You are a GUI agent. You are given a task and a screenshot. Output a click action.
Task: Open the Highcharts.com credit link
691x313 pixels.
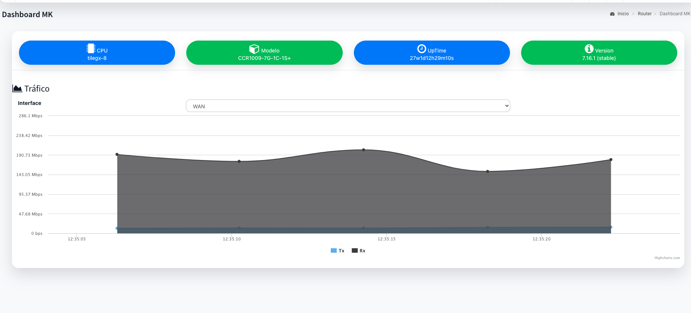pos(667,258)
